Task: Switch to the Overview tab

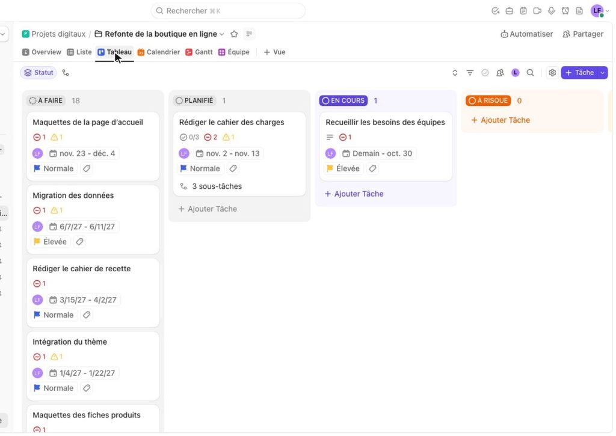Action: (x=42, y=52)
